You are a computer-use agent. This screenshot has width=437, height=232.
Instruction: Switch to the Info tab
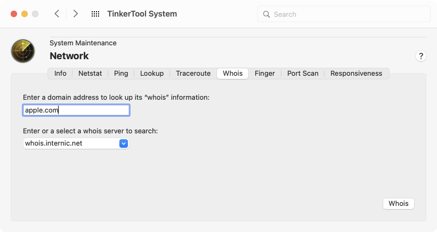tap(60, 74)
